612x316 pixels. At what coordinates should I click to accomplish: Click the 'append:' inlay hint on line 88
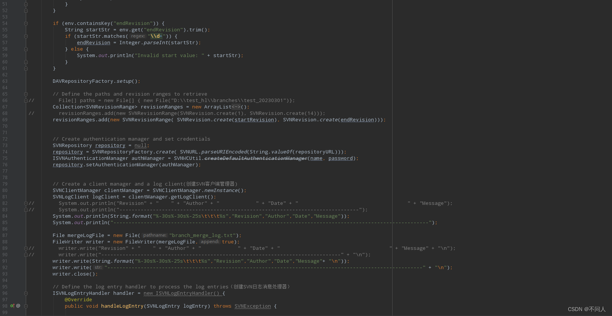click(210, 242)
